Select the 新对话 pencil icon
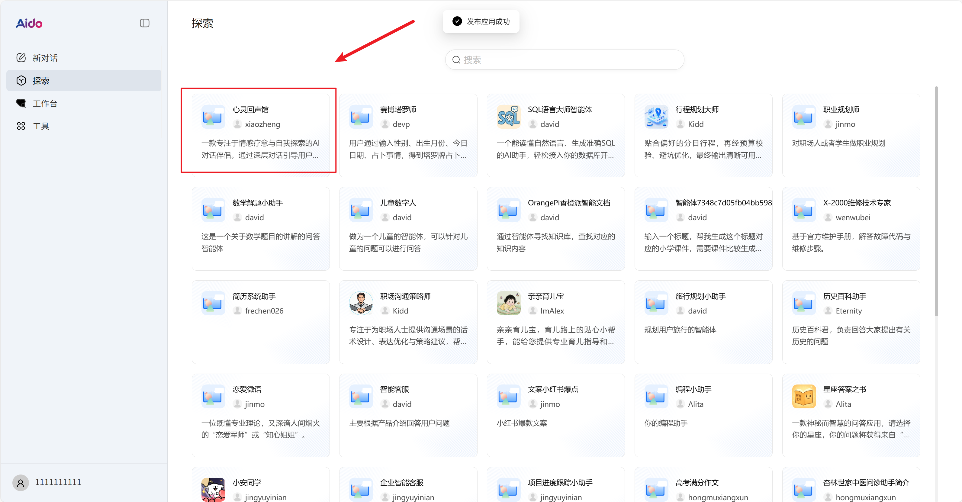 pyautogui.click(x=21, y=57)
